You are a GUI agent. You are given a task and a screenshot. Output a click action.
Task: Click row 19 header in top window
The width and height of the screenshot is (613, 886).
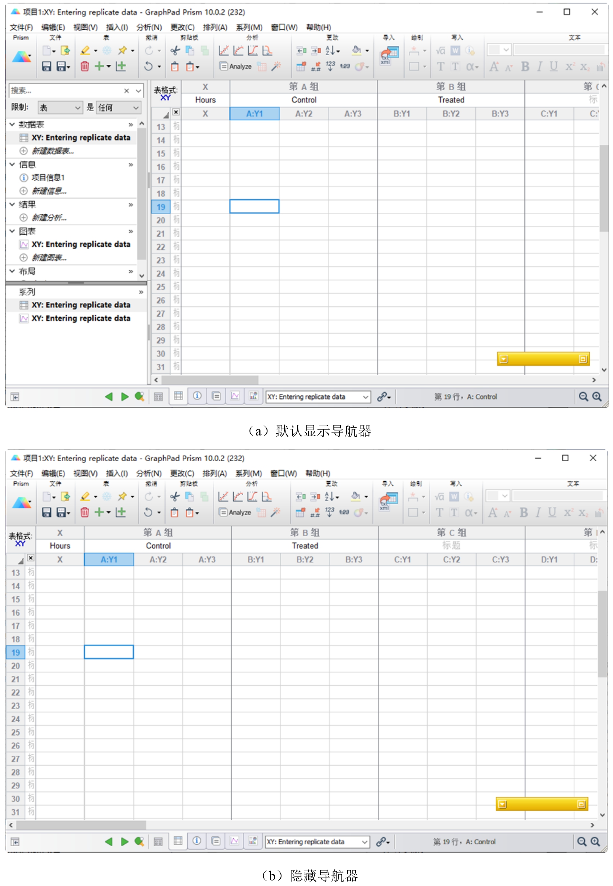click(x=160, y=207)
